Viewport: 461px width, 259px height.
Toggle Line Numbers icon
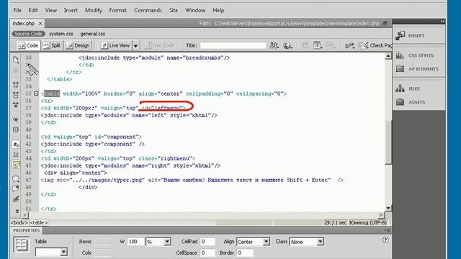pos(16,144)
